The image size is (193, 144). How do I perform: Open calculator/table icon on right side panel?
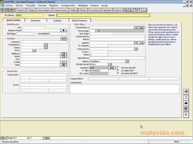click(x=186, y=109)
